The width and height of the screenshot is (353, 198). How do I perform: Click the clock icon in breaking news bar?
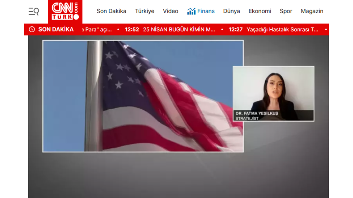(x=32, y=29)
